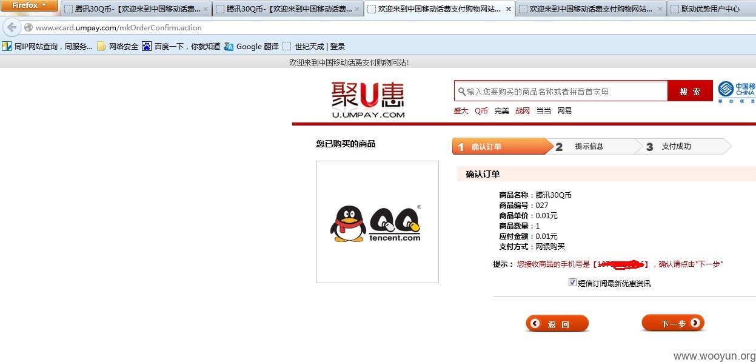Screen dimensions: 756x362
Task: Go back with the browser back arrow
Action: coord(12,27)
